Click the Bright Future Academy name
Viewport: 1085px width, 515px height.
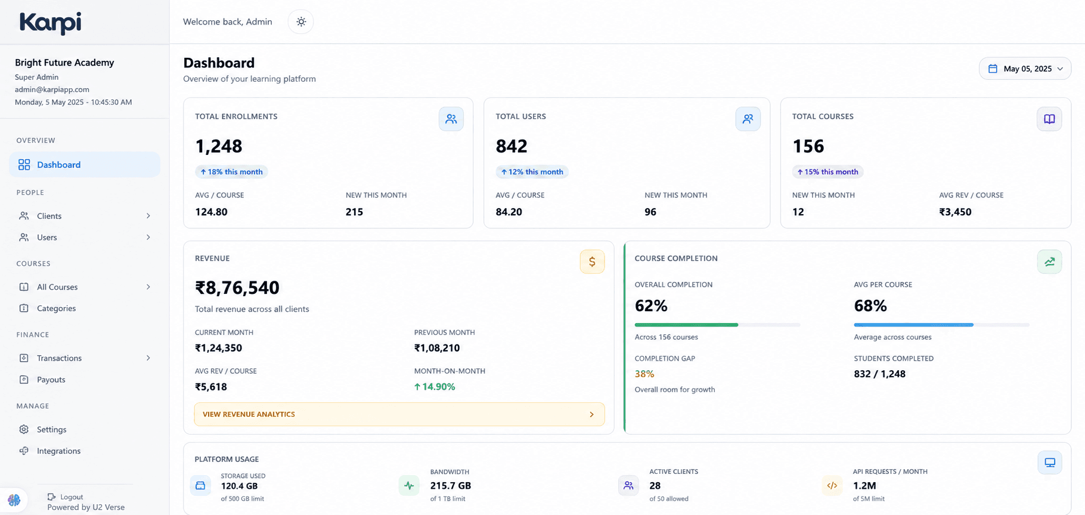tap(64, 63)
